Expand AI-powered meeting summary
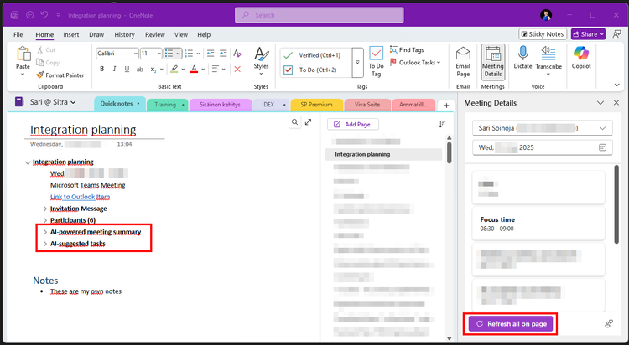The image size is (629, 345). pos(45,232)
